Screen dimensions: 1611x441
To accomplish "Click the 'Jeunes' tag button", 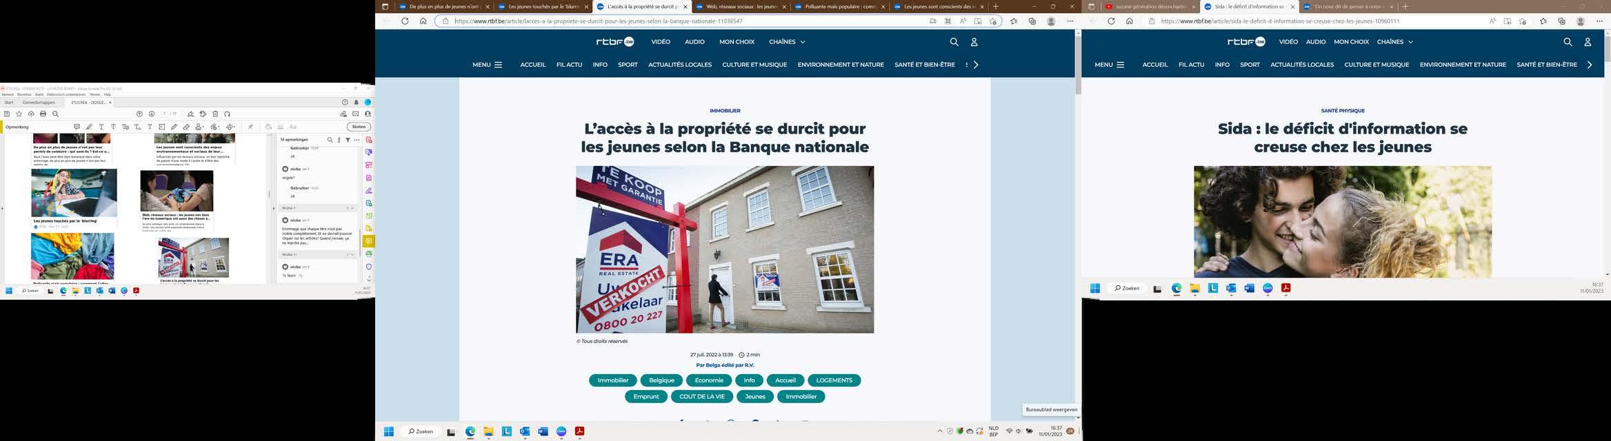I will click(x=755, y=397).
